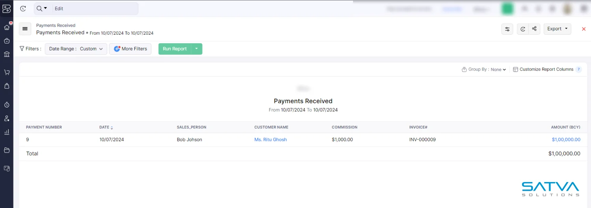This screenshot has height=208, width=591.
Task: Open the Banking sidebar icon
Action: (7, 54)
